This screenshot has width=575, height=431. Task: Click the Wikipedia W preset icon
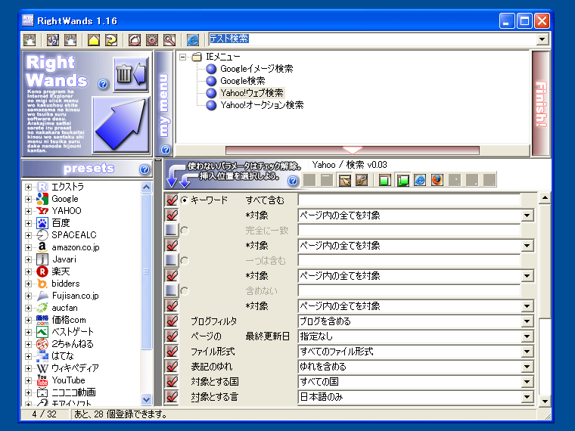pos(42,368)
